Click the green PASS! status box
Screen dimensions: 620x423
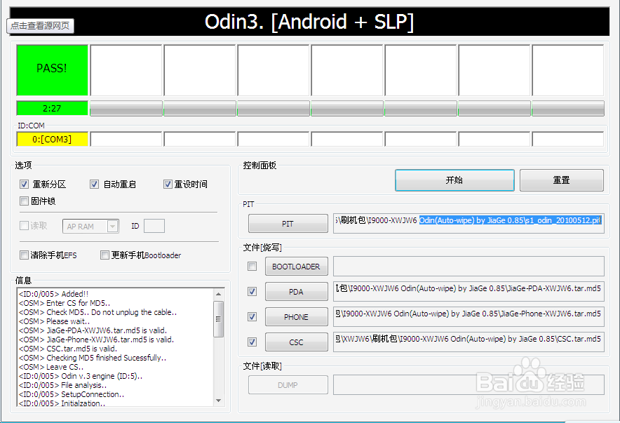52,70
